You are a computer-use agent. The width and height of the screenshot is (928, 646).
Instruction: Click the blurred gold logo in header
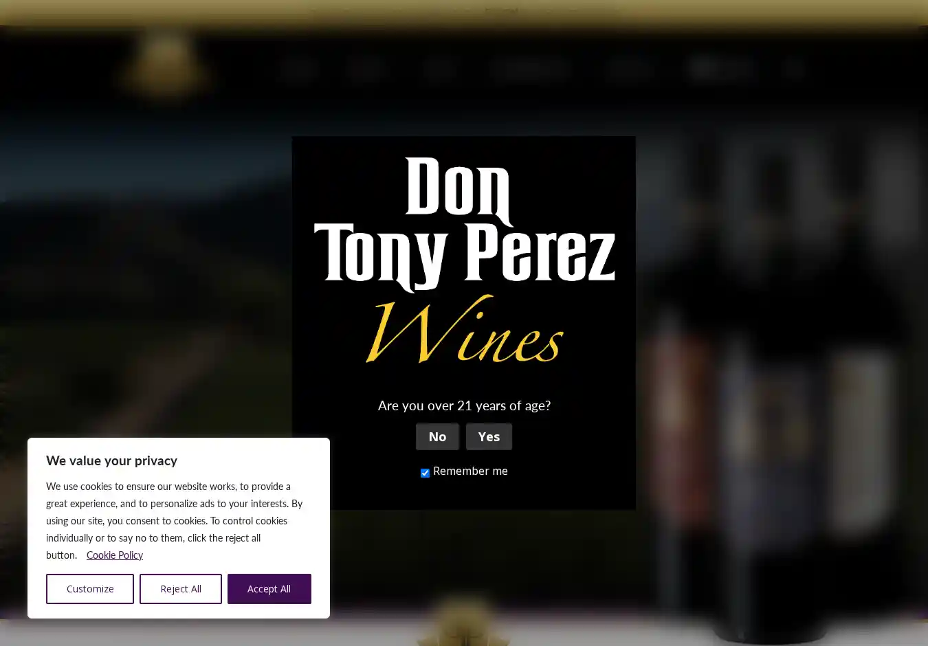coord(166,67)
